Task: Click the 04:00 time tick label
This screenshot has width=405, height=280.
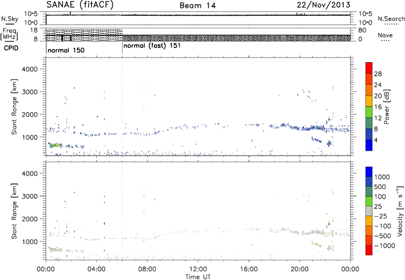Action: click(96, 269)
